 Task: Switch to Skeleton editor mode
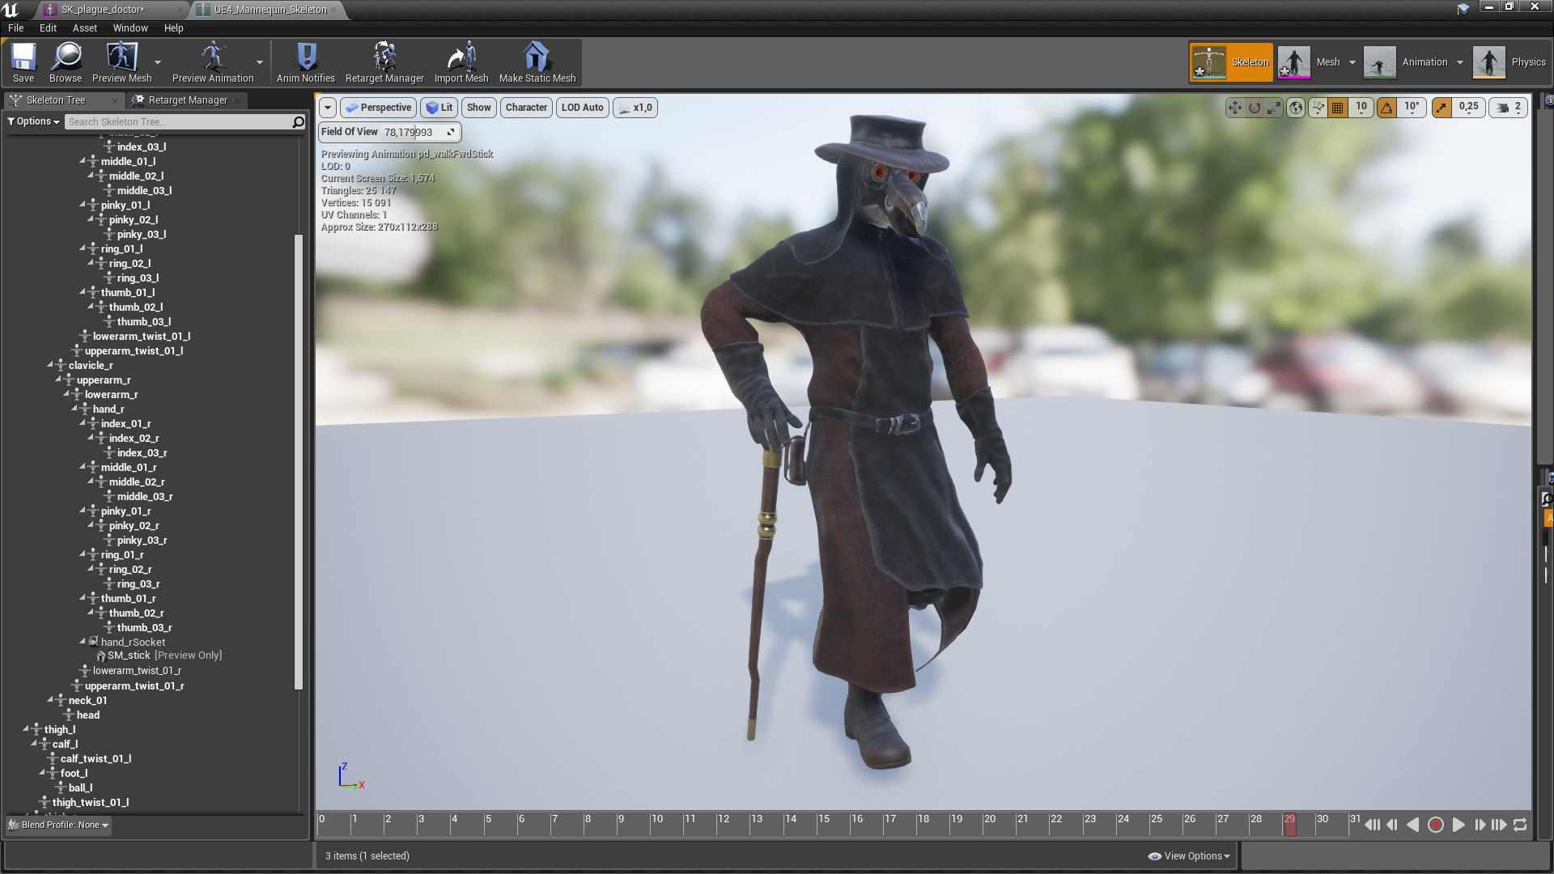click(x=1231, y=62)
